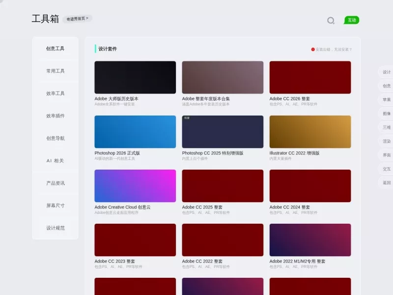Open the Adobe CC 2024 整套 thumbnail
393x295 pixels.
[x=310, y=186]
